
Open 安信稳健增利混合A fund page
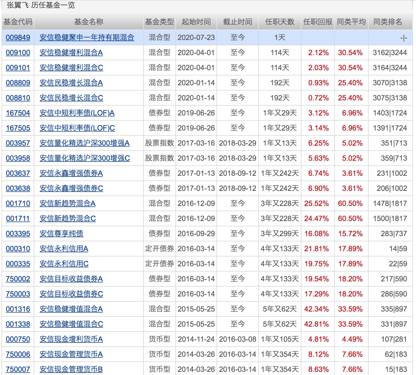tap(71, 53)
